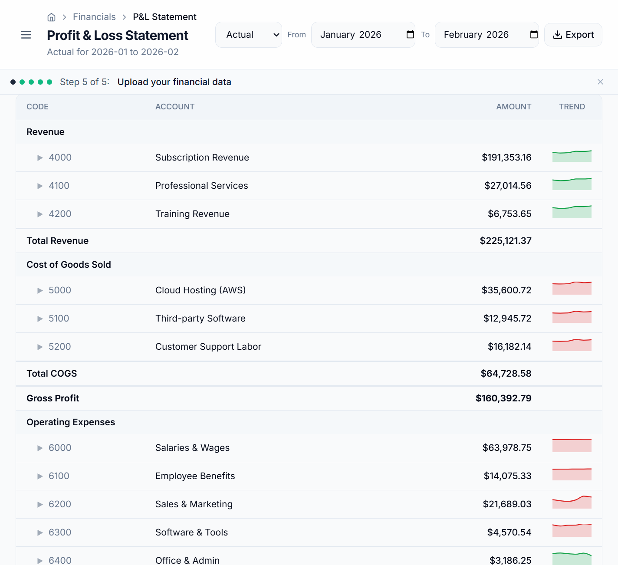
Task: Dismiss the Step 5 of 5 onboarding banner
Action: coord(600,82)
